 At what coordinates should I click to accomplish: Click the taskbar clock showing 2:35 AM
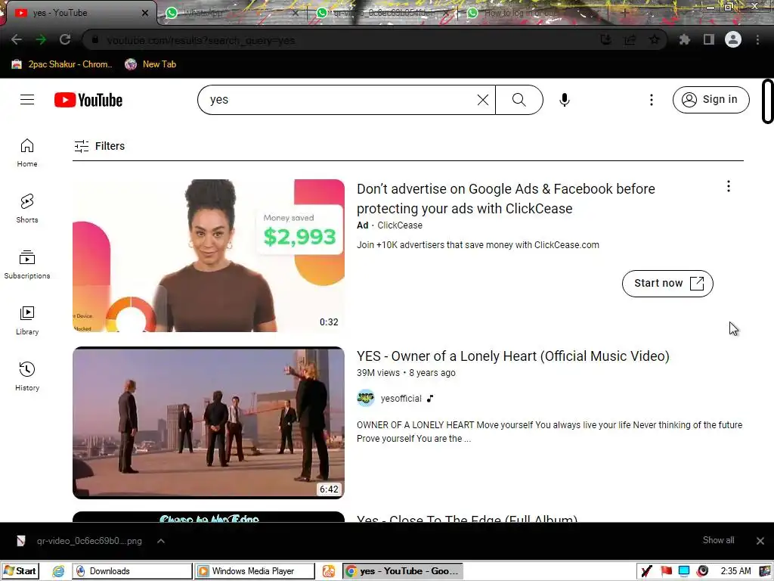735,571
